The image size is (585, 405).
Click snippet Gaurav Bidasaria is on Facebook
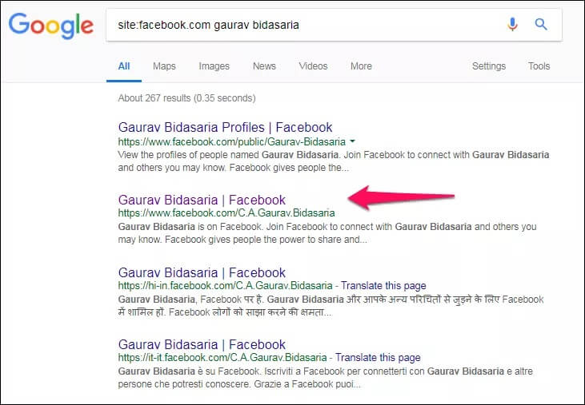[x=327, y=233]
